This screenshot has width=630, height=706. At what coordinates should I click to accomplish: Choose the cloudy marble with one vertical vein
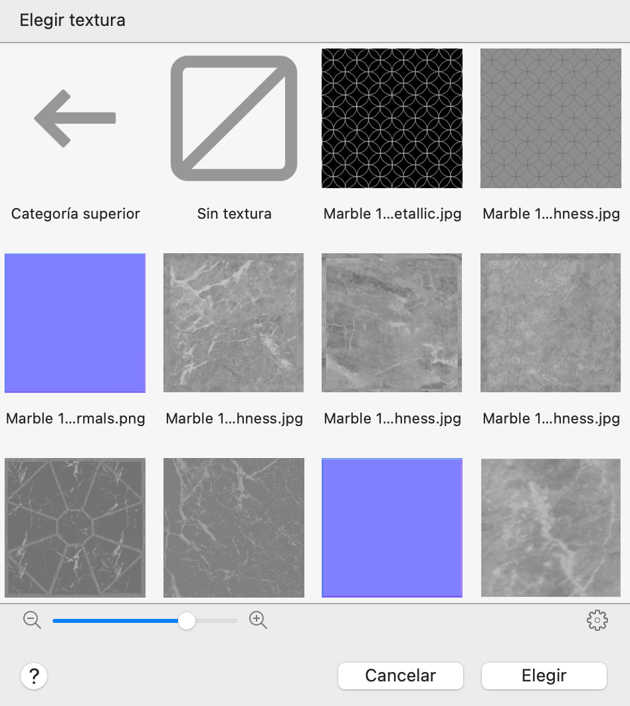550,527
